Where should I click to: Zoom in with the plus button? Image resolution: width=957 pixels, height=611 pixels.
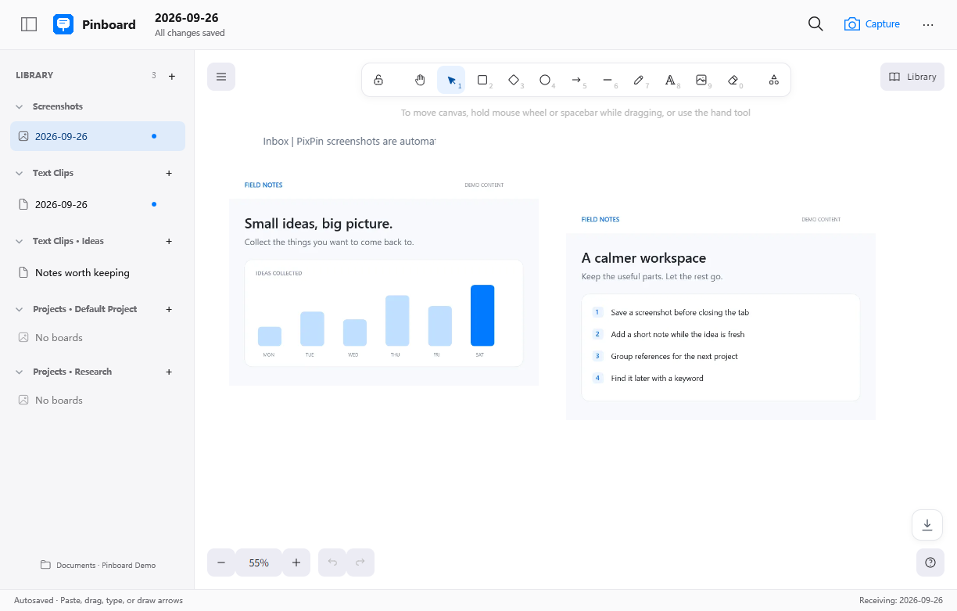(296, 562)
